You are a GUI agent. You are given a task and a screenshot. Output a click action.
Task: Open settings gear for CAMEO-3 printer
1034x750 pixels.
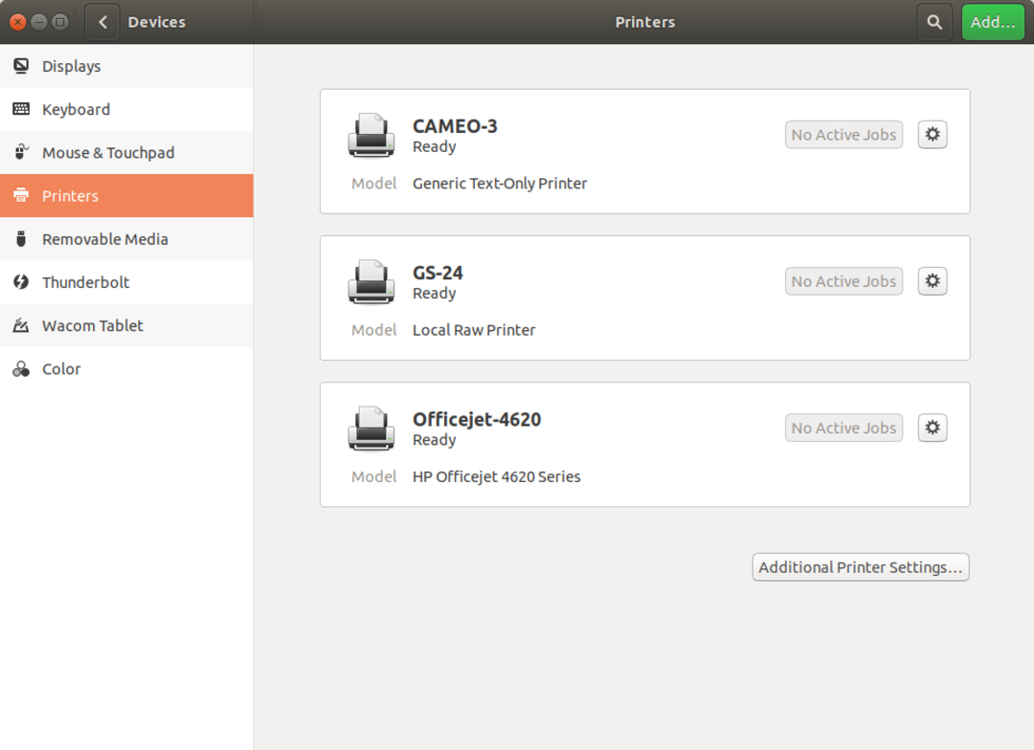click(933, 135)
